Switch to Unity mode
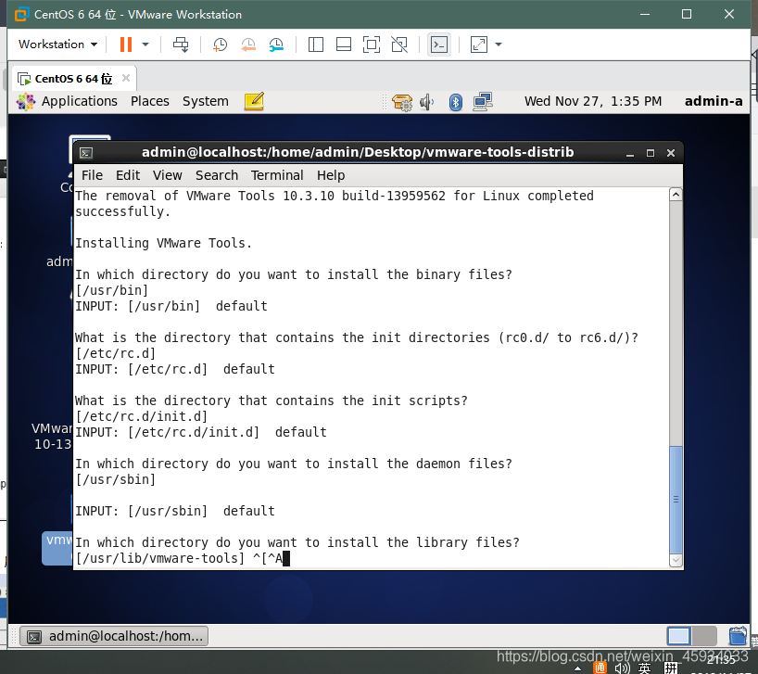 (x=399, y=45)
